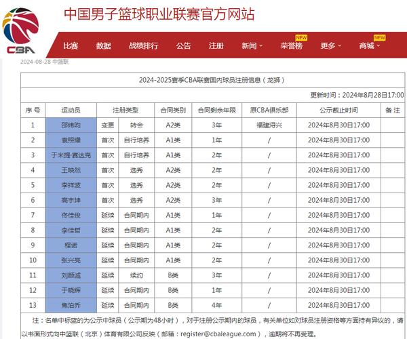Viewport: 407px width, 339px height.
Task: Click the 合同剩余年限 column header
Action: (x=217, y=111)
